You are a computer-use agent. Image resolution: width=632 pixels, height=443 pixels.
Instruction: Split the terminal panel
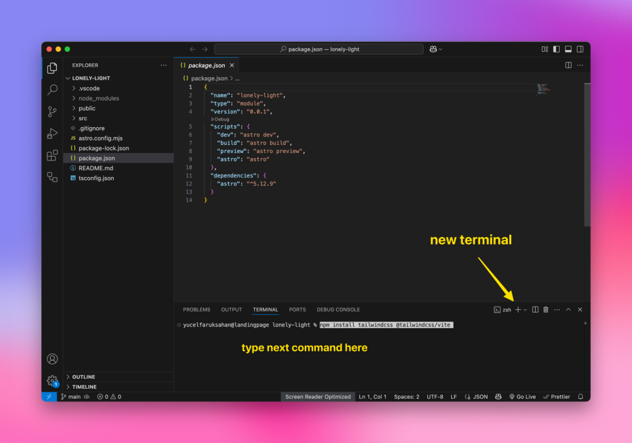(x=535, y=310)
